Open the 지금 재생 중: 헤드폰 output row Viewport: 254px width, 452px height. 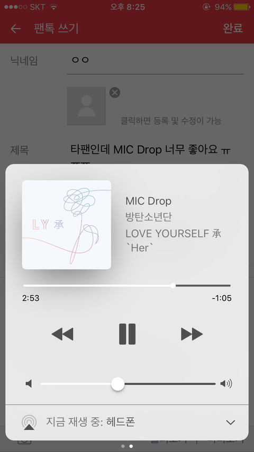coord(127,422)
